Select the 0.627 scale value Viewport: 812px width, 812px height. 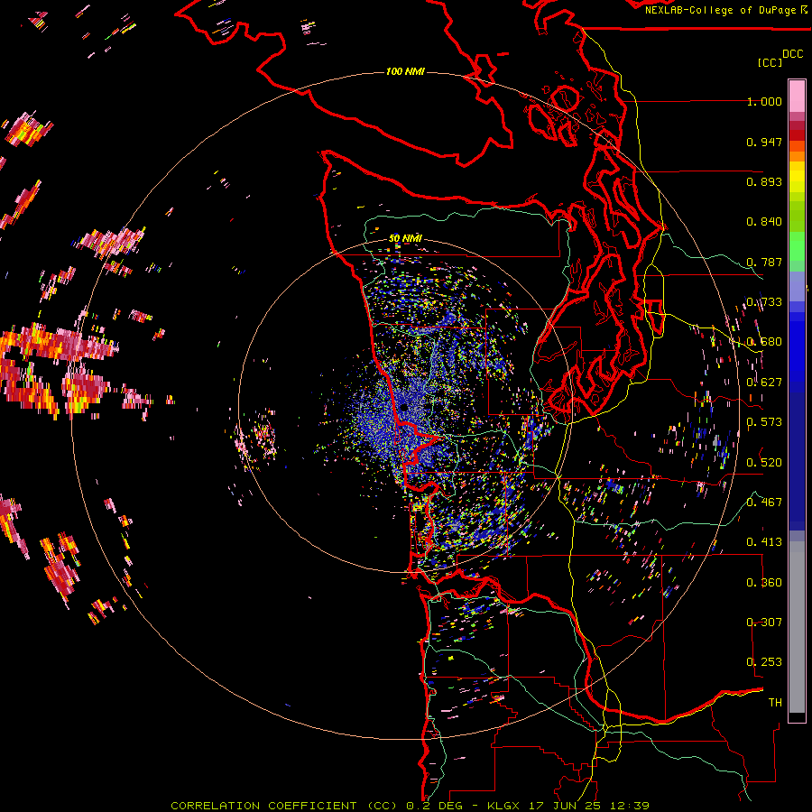pyautogui.click(x=764, y=383)
